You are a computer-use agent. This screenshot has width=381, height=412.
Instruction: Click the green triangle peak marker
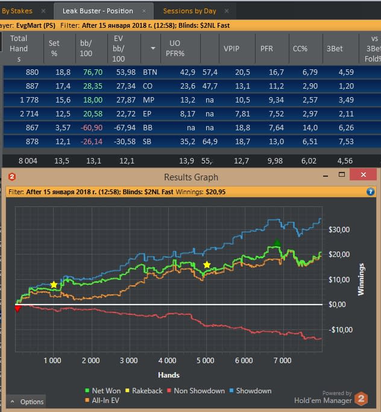click(x=277, y=242)
